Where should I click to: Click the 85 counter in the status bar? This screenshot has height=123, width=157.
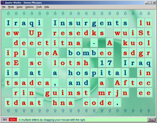pos(5,120)
